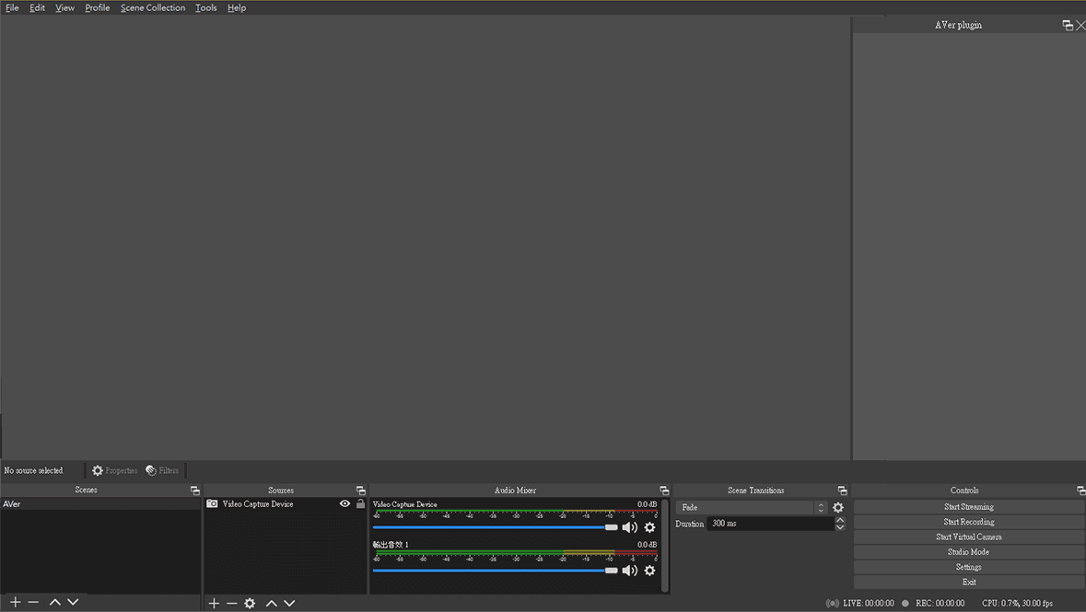Undock the Scene Transitions panel
This screenshot has width=1086, height=612.
coord(842,491)
